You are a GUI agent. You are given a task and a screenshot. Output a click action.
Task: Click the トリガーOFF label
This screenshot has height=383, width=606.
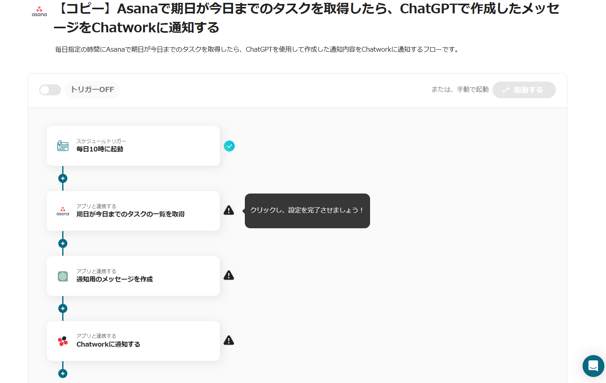click(x=93, y=90)
